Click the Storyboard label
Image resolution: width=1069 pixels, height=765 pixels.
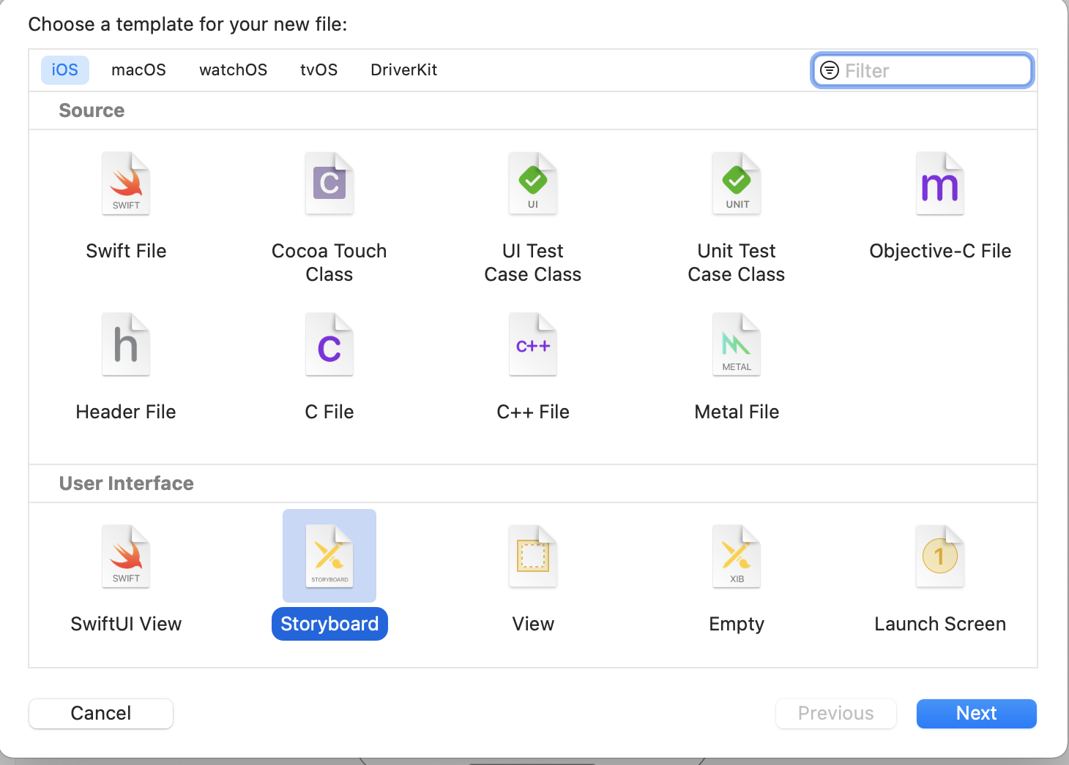(x=329, y=624)
